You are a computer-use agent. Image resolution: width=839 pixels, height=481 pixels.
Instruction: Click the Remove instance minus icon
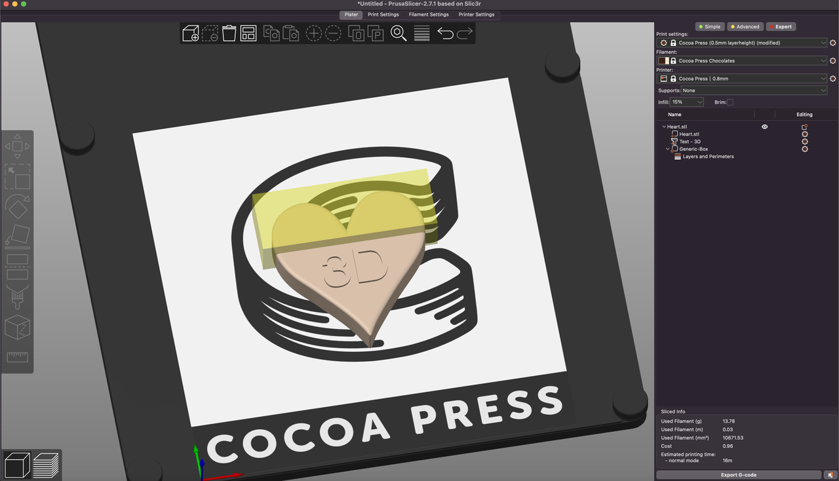(x=333, y=33)
